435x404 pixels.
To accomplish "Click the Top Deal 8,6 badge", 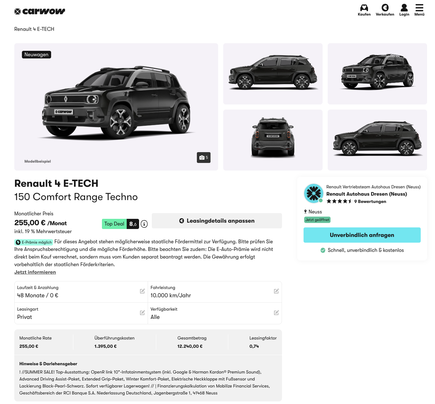I will click(x=120, y=224).
